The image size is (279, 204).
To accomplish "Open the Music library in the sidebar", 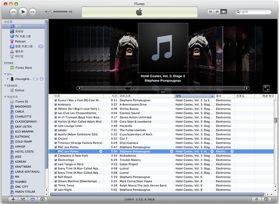I will [23, 26].
